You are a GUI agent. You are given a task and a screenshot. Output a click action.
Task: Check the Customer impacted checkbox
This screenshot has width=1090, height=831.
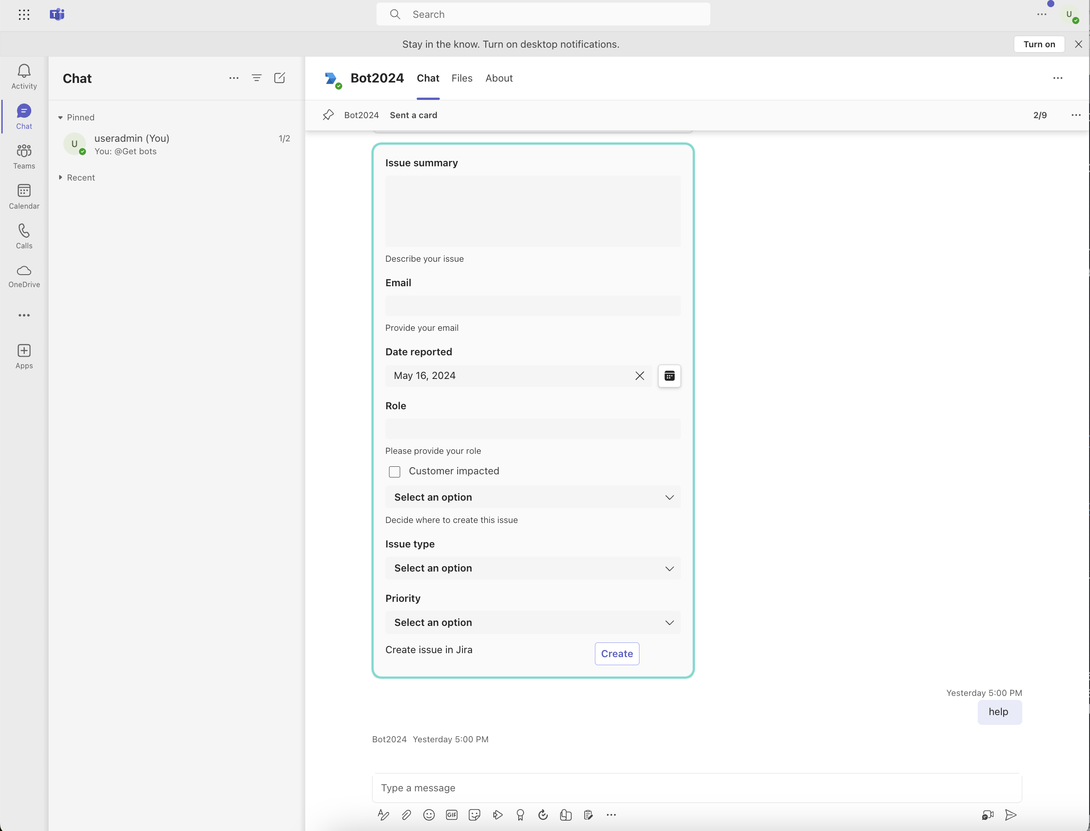(x=394, y=471)
